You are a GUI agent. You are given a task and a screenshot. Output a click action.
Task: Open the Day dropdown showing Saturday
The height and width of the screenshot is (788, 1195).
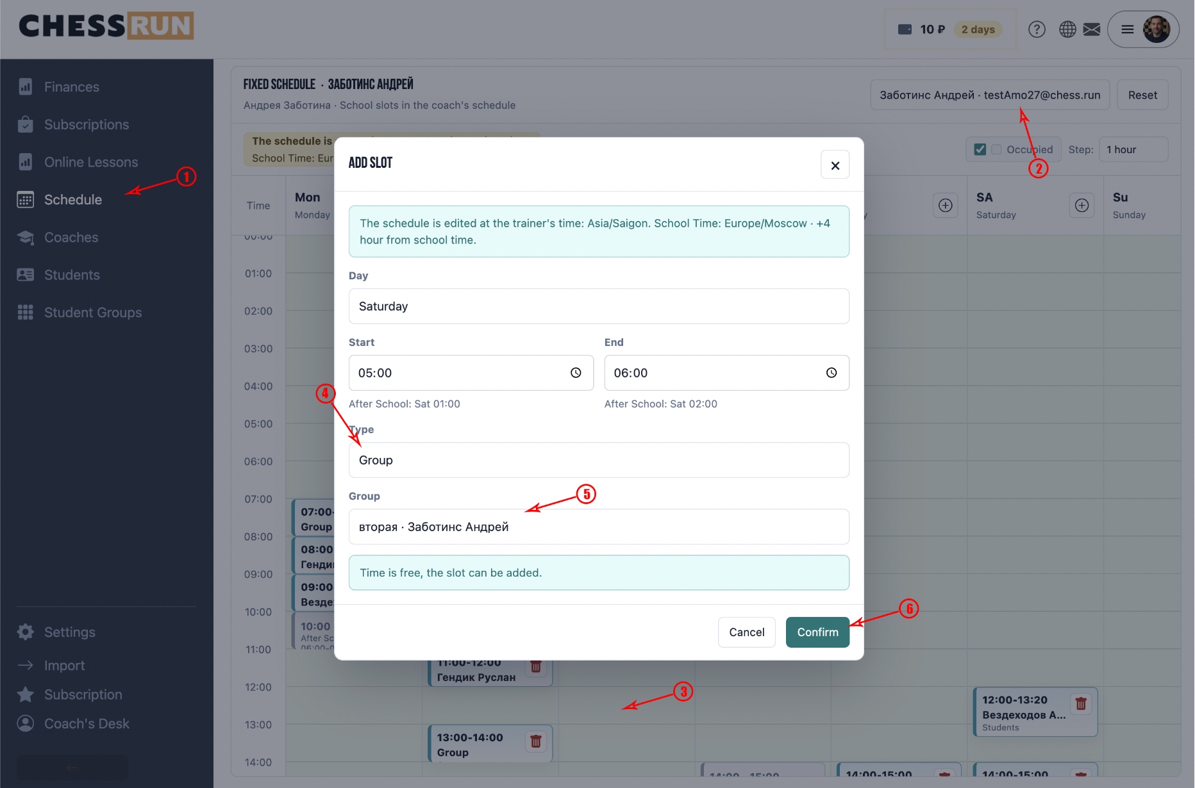tap(599, 306)
